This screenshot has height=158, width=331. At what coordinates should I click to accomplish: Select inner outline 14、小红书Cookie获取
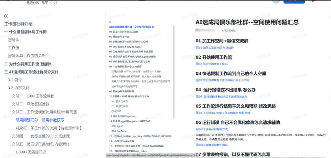[122, 141]
